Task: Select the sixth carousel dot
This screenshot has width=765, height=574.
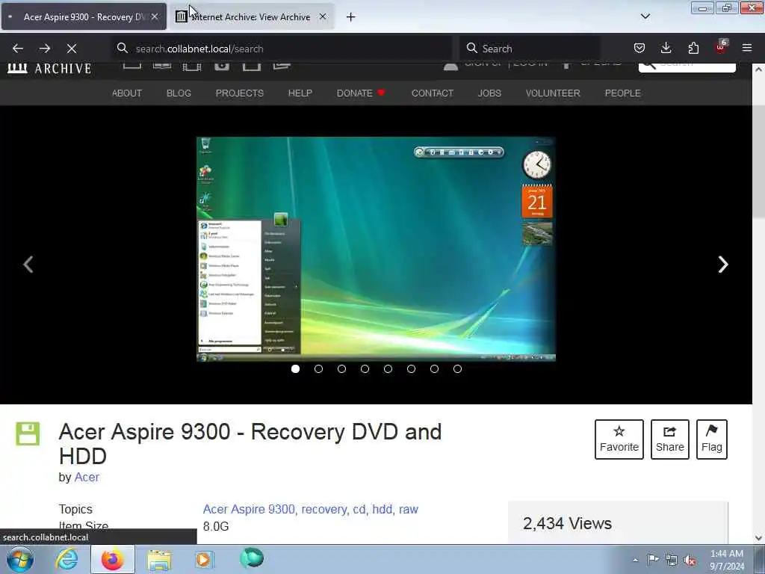Action: click(x=412, y=369)
